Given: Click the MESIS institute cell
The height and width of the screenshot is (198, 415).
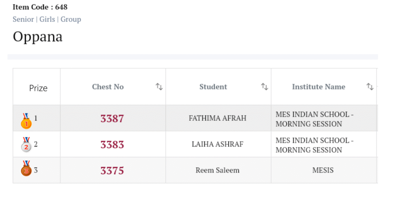Looking at the screenshot, I should pyautogui.click(x=323, y=170).
